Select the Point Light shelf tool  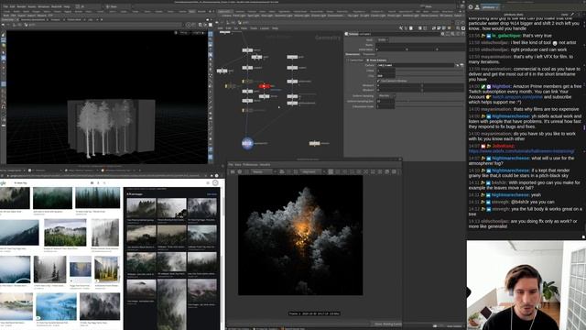tap(239, 16)
